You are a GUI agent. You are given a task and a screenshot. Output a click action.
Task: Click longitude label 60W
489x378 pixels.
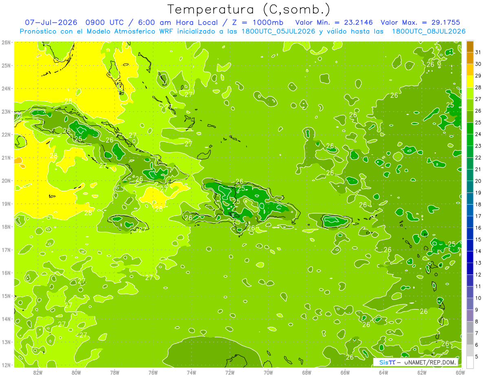pos(460,372)
